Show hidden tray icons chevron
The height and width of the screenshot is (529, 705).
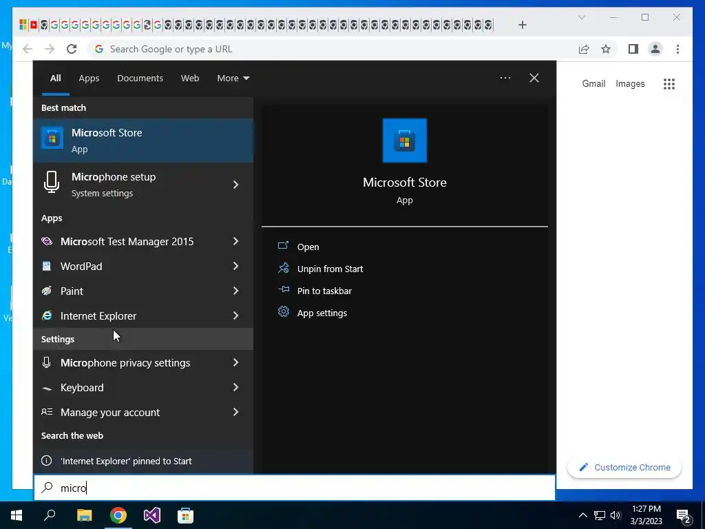click(x=582, y=515)
